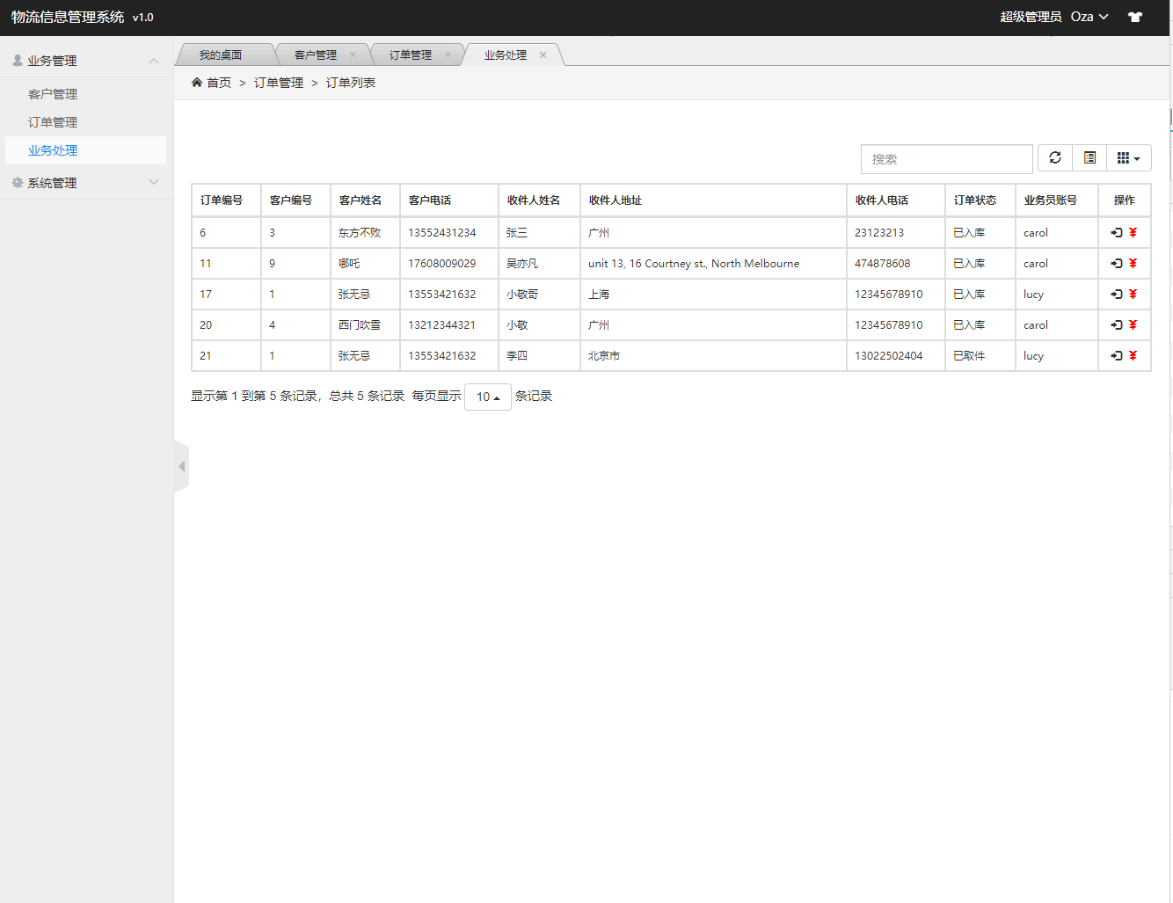Collapse the 业务管理 sidebar menu
Screen dimensions: 1173x903
pos(86,61)
